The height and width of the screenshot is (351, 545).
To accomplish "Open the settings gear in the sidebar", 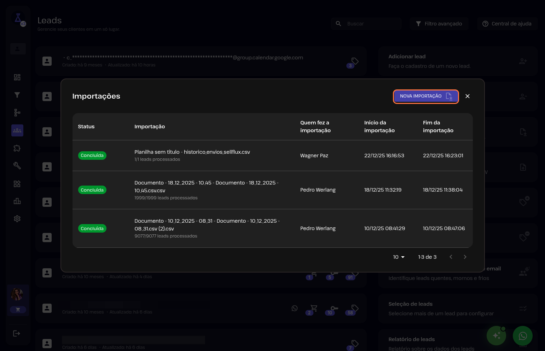I will [x=17, y=219].
